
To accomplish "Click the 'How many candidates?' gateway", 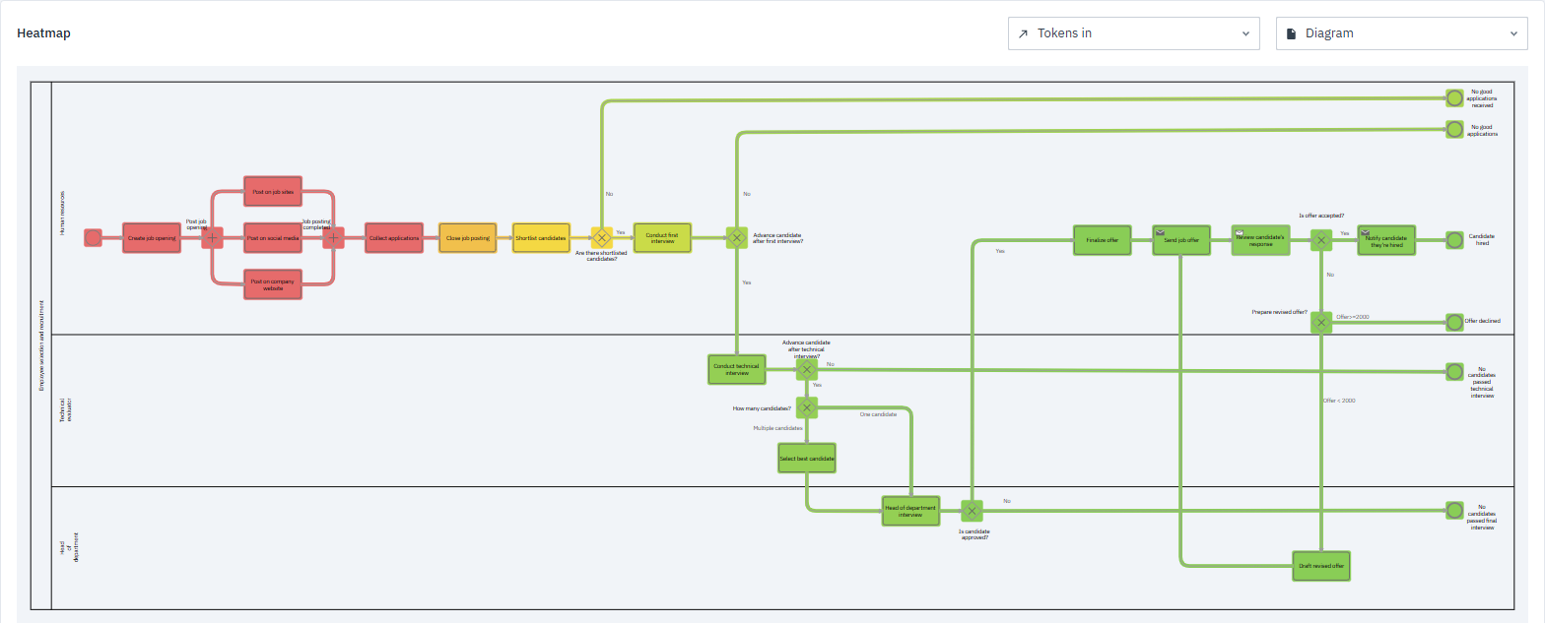I will click(807, 407).
